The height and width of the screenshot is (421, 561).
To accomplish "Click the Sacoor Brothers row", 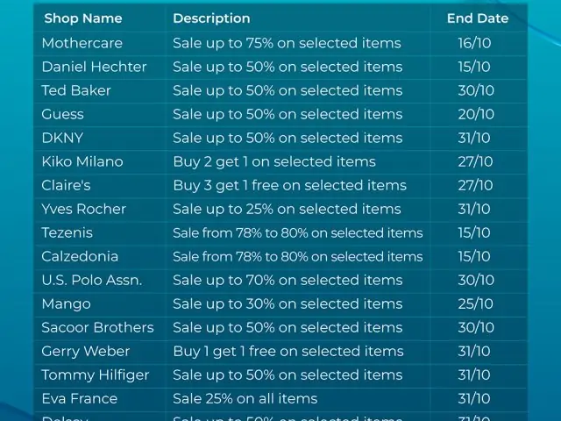I will pos(280,327).
